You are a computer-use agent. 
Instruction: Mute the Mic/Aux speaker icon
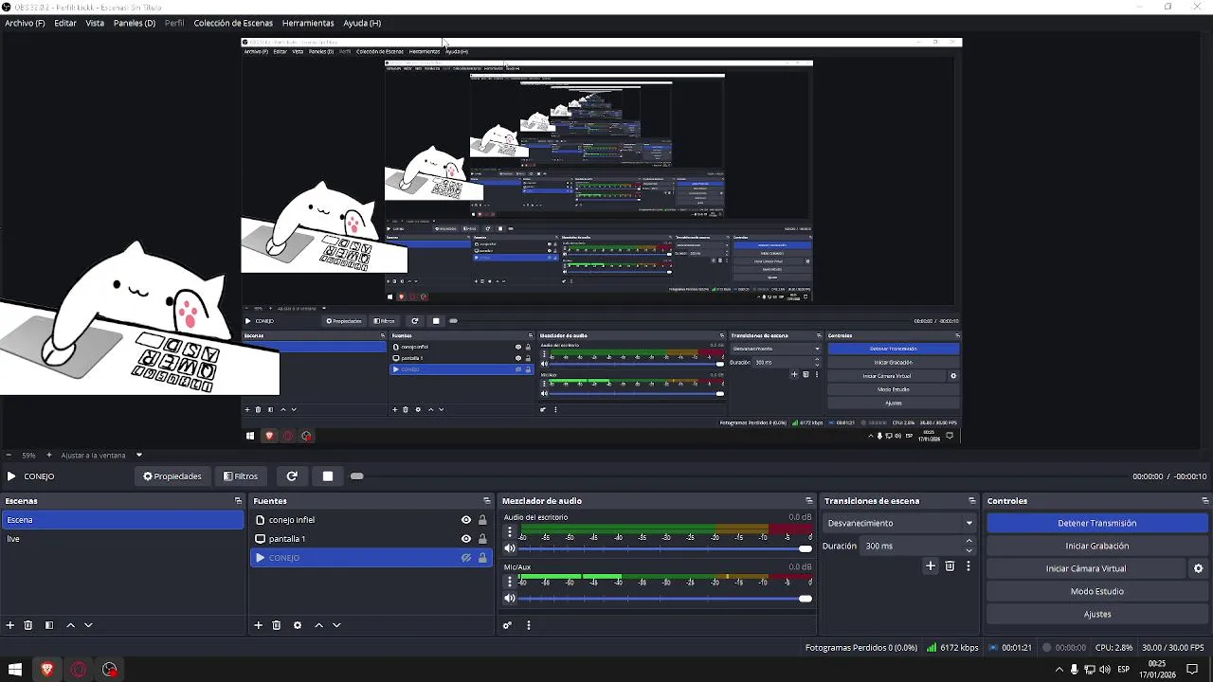pos(510,598)
